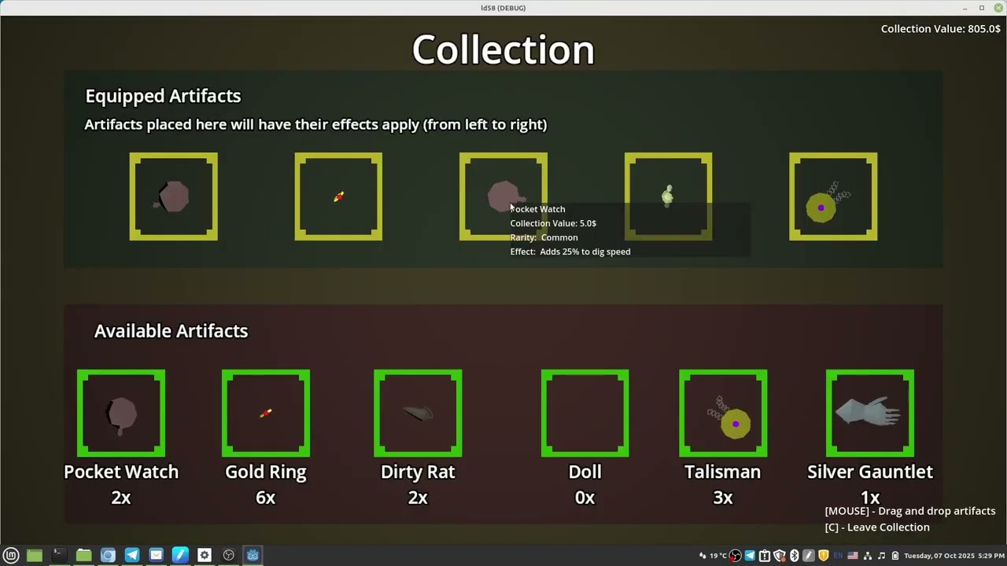Click the "Available Artifacts" heading
This screenshot has height=566, width=1007.
tap(171, 331)
